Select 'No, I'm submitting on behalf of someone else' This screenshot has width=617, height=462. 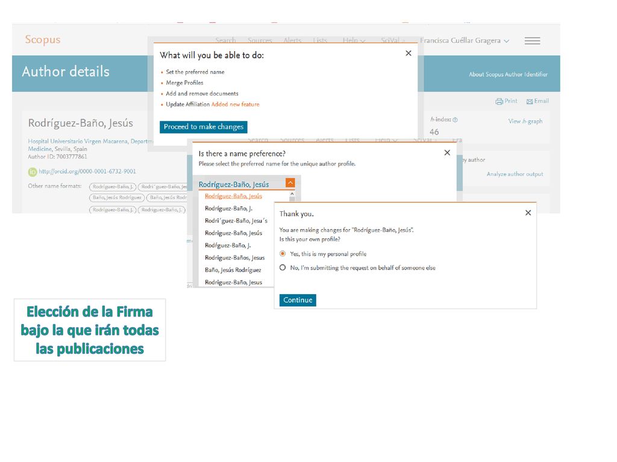[x=283, y=268]
